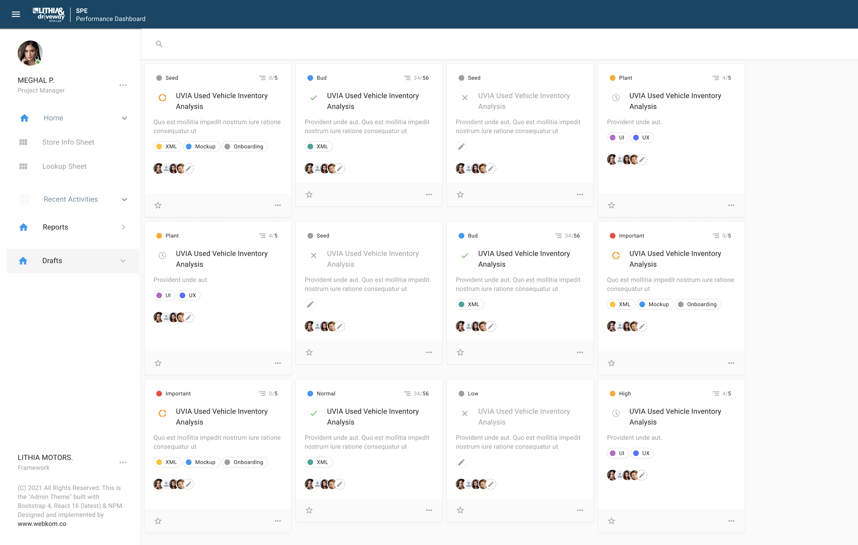Click the search magnifier icon
This screenshot has width=858, height=545.
(x=159, y=44)
